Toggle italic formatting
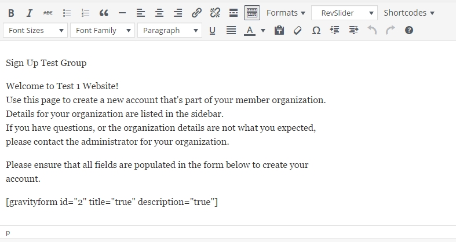This screenshot has height=242, width=456. [30, 13]
